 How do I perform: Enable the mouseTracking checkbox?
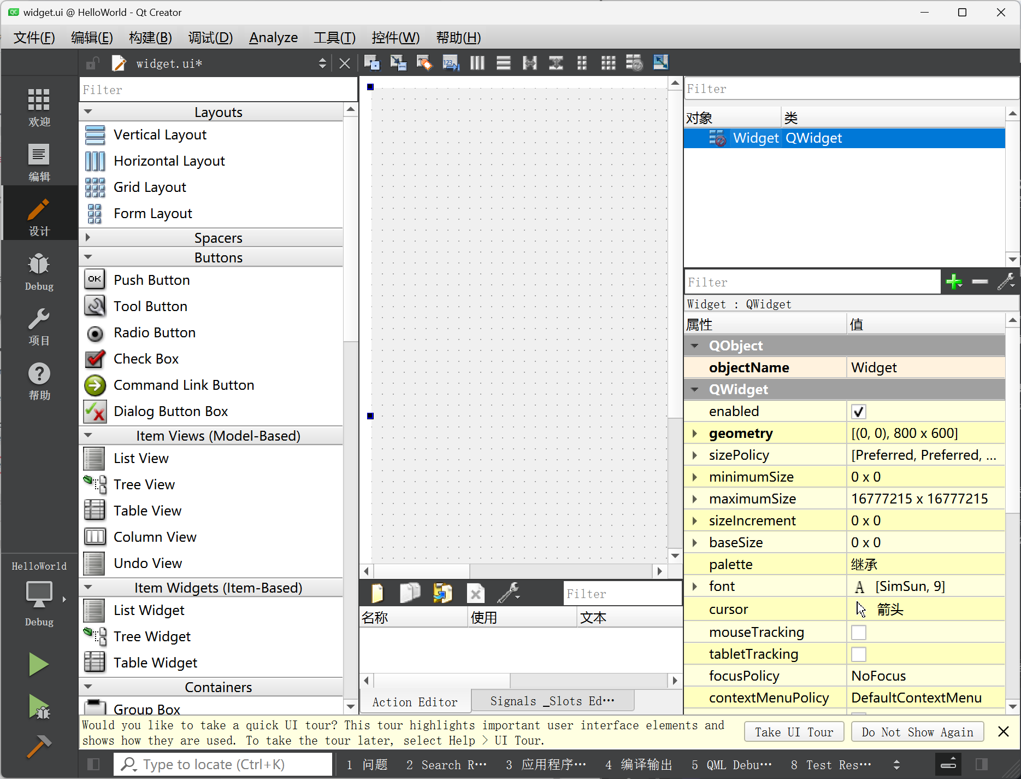(859, 632)
